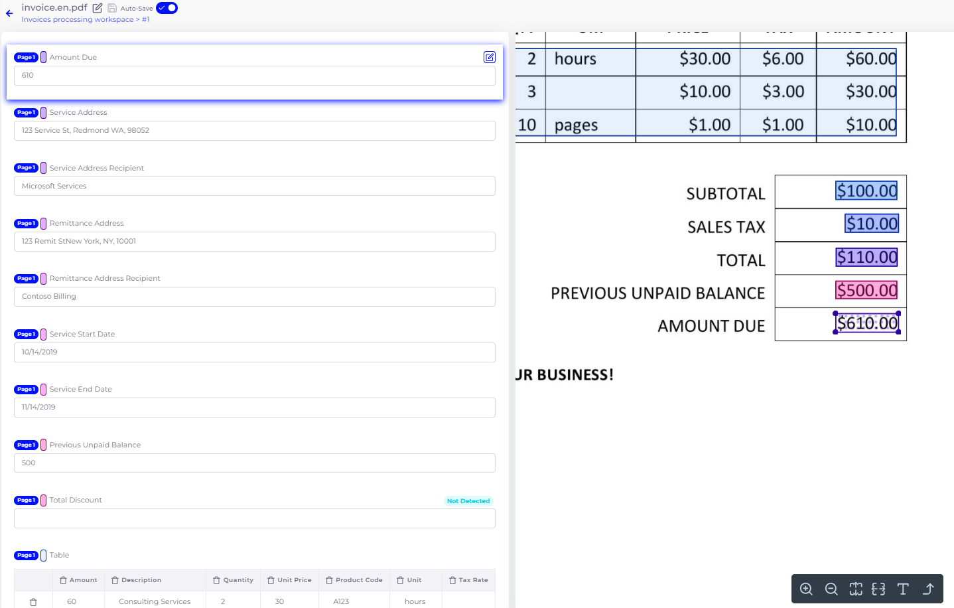This screenshot has height=608, width=954.
Task: Open the Invoices processing workspace breadcrumb link
Action: [x=77, y=20]
